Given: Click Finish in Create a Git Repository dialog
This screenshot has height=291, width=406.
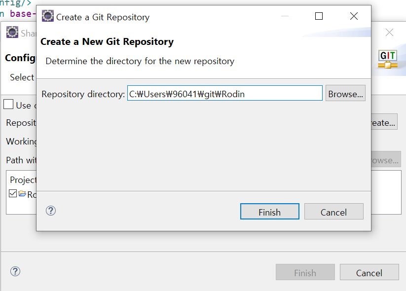Looking at the screenshot, I should click(x=269, y=211).
